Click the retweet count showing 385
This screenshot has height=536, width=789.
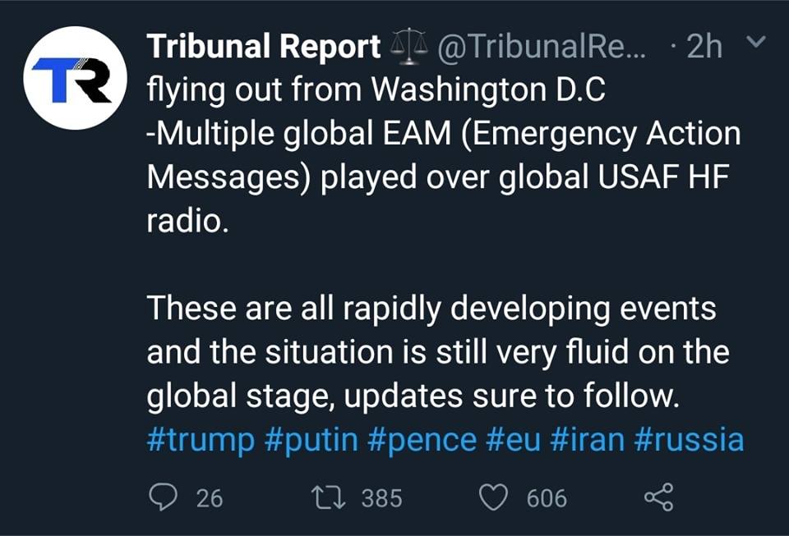[381, 498]
